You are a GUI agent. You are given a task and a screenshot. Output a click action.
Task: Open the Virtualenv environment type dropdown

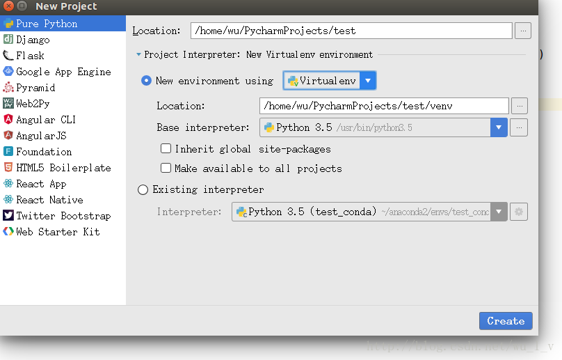coord(368,81)
